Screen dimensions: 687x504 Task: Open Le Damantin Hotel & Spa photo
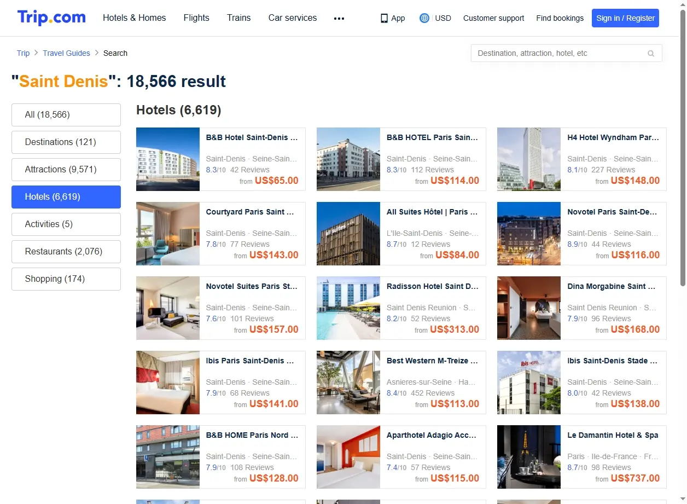pos(529,457)
